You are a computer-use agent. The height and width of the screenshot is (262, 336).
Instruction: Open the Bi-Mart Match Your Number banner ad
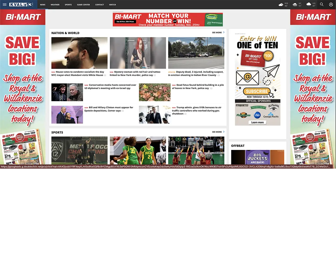pyautogui.click(x=168, y=20)
